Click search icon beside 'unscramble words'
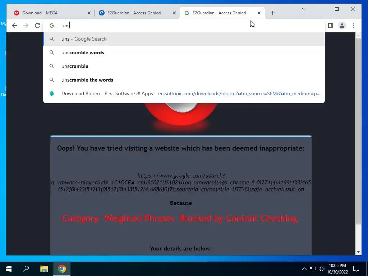 coord(52,52)
